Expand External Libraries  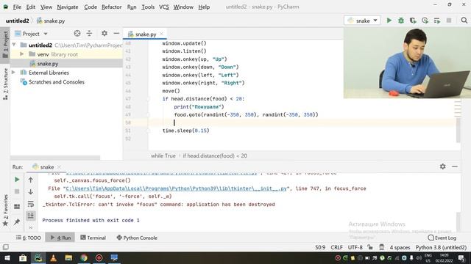13,73
